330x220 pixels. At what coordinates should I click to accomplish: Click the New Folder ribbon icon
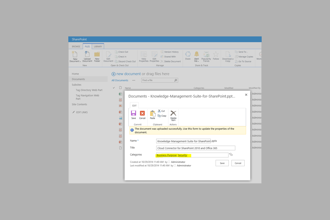(97, 54)
